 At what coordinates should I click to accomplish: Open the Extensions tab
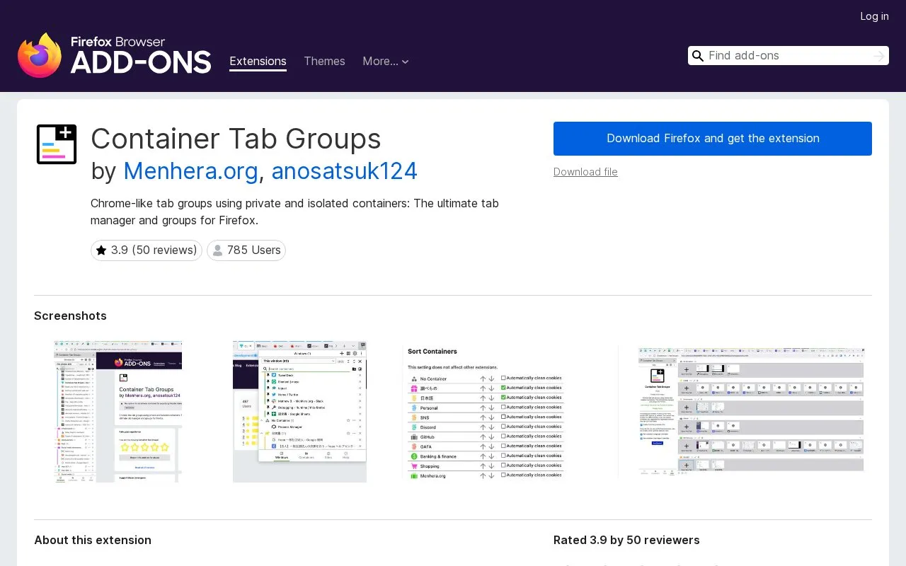pyautogui.click(x=258, y=62)
